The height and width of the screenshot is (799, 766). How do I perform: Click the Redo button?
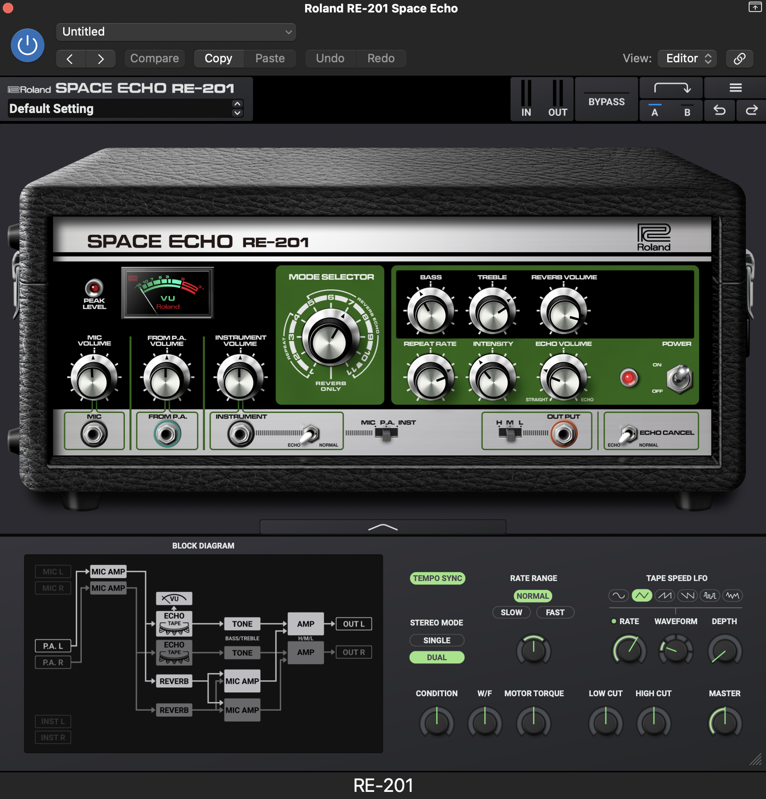coord(381,59)
